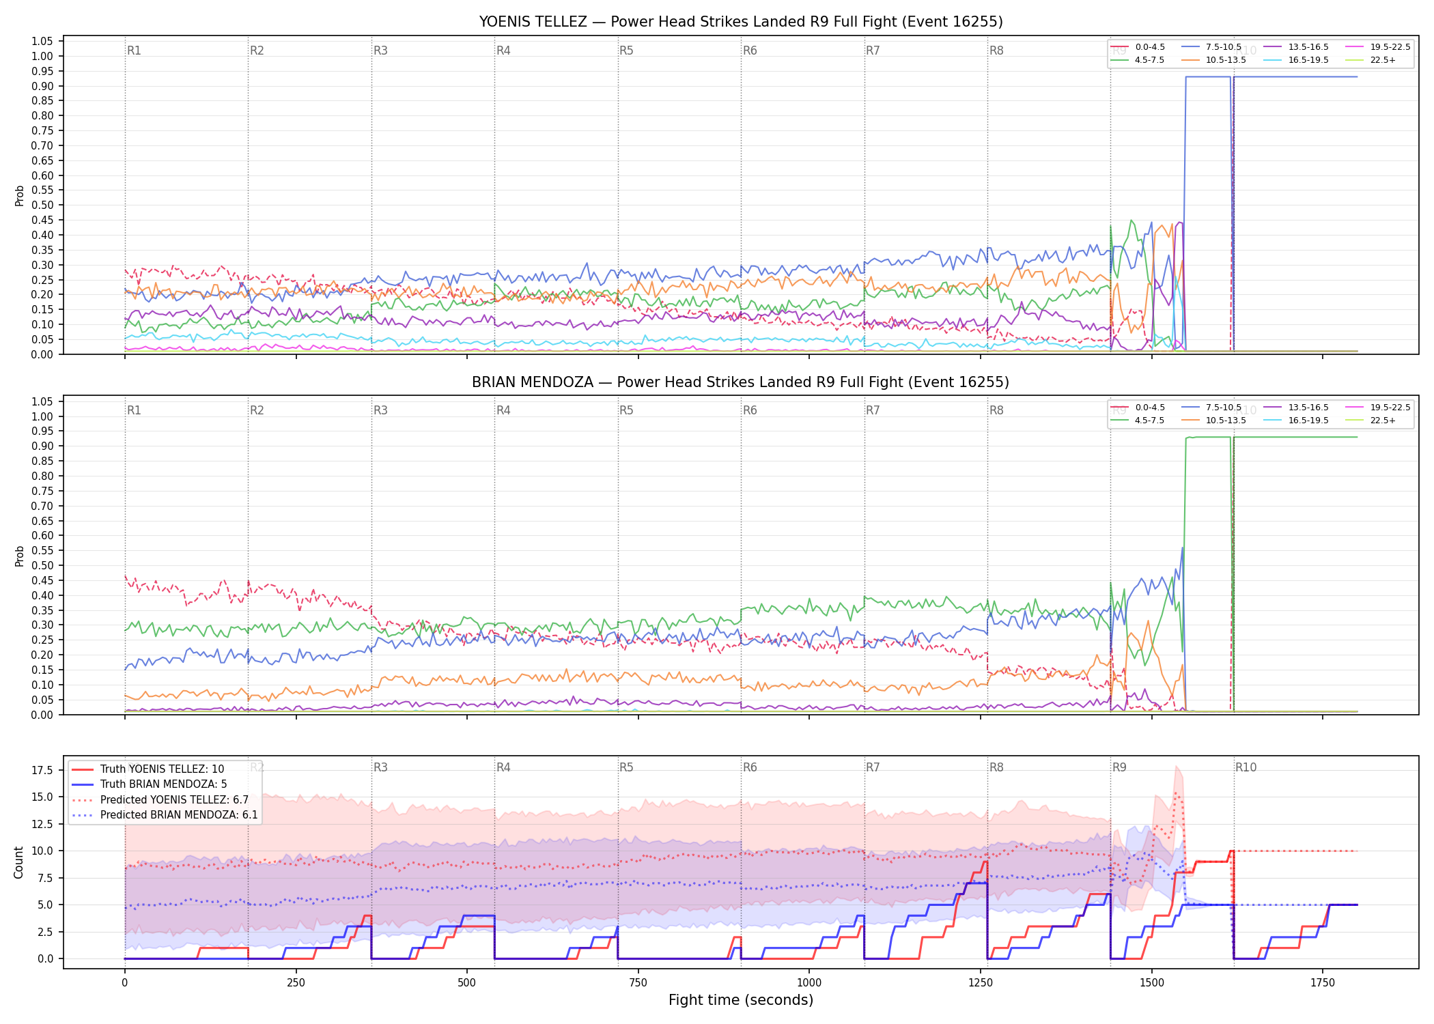This screenshot has width=1434, height=1024.
Task: Click the YOENIS TELLEZ chart title
Action: [741, 22]
